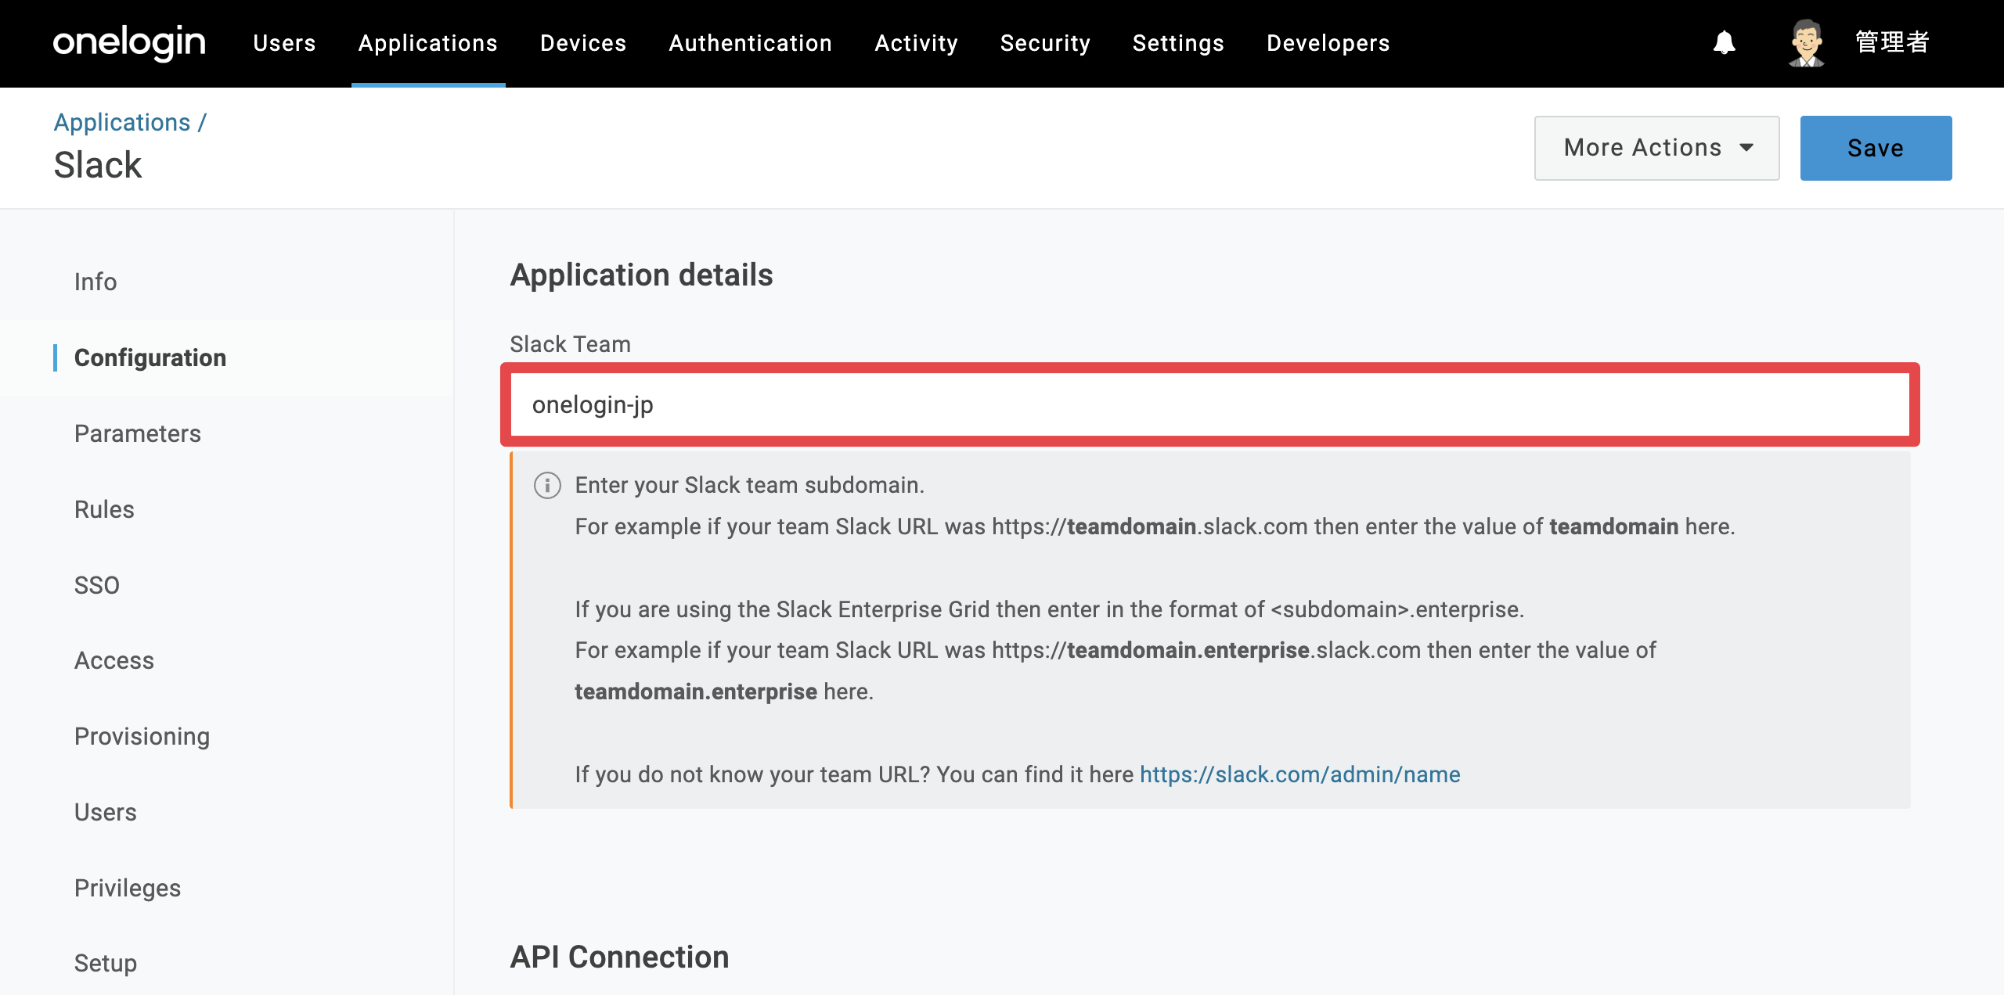Viewport: 2004px width, 995px height.
Task: Click the info icon beside subdomain hint
Action: click(x=547, y=485)
